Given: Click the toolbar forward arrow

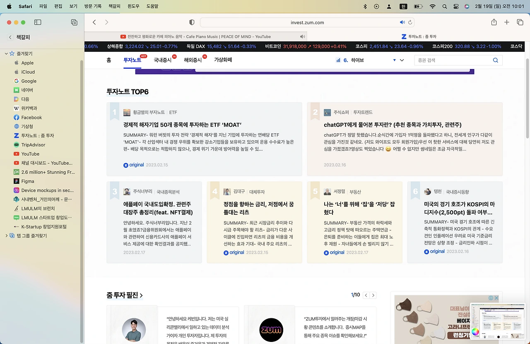Looking at the screenshot, I should click(106, 22).
